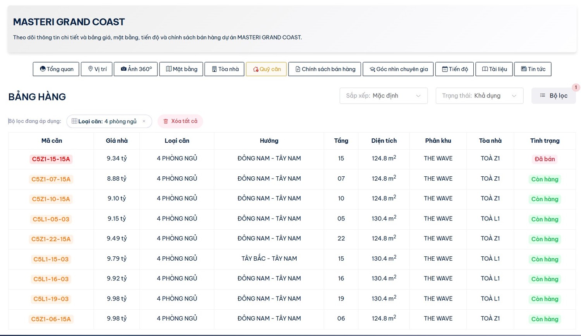
Task: Click the Quỹ căn inventory tab
Action: 266,69
